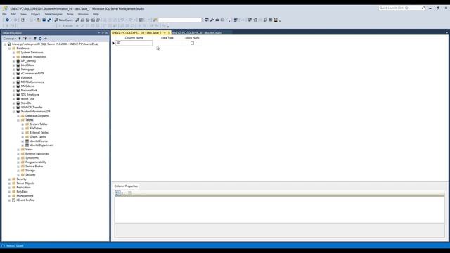450x253 pixels.
Task: Open the Project menu
Action: [x=36, y=14]
